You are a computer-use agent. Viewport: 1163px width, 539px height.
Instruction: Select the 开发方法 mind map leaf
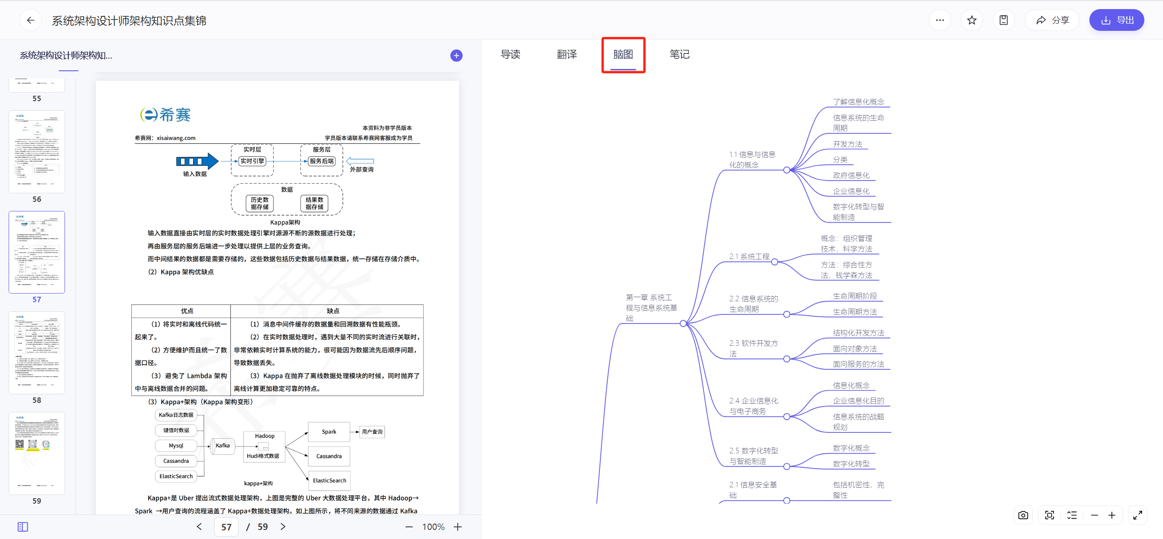click(847, 144)
